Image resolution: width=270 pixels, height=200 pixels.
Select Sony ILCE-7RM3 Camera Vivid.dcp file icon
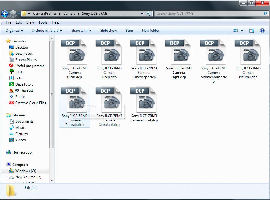coord(144,100)
